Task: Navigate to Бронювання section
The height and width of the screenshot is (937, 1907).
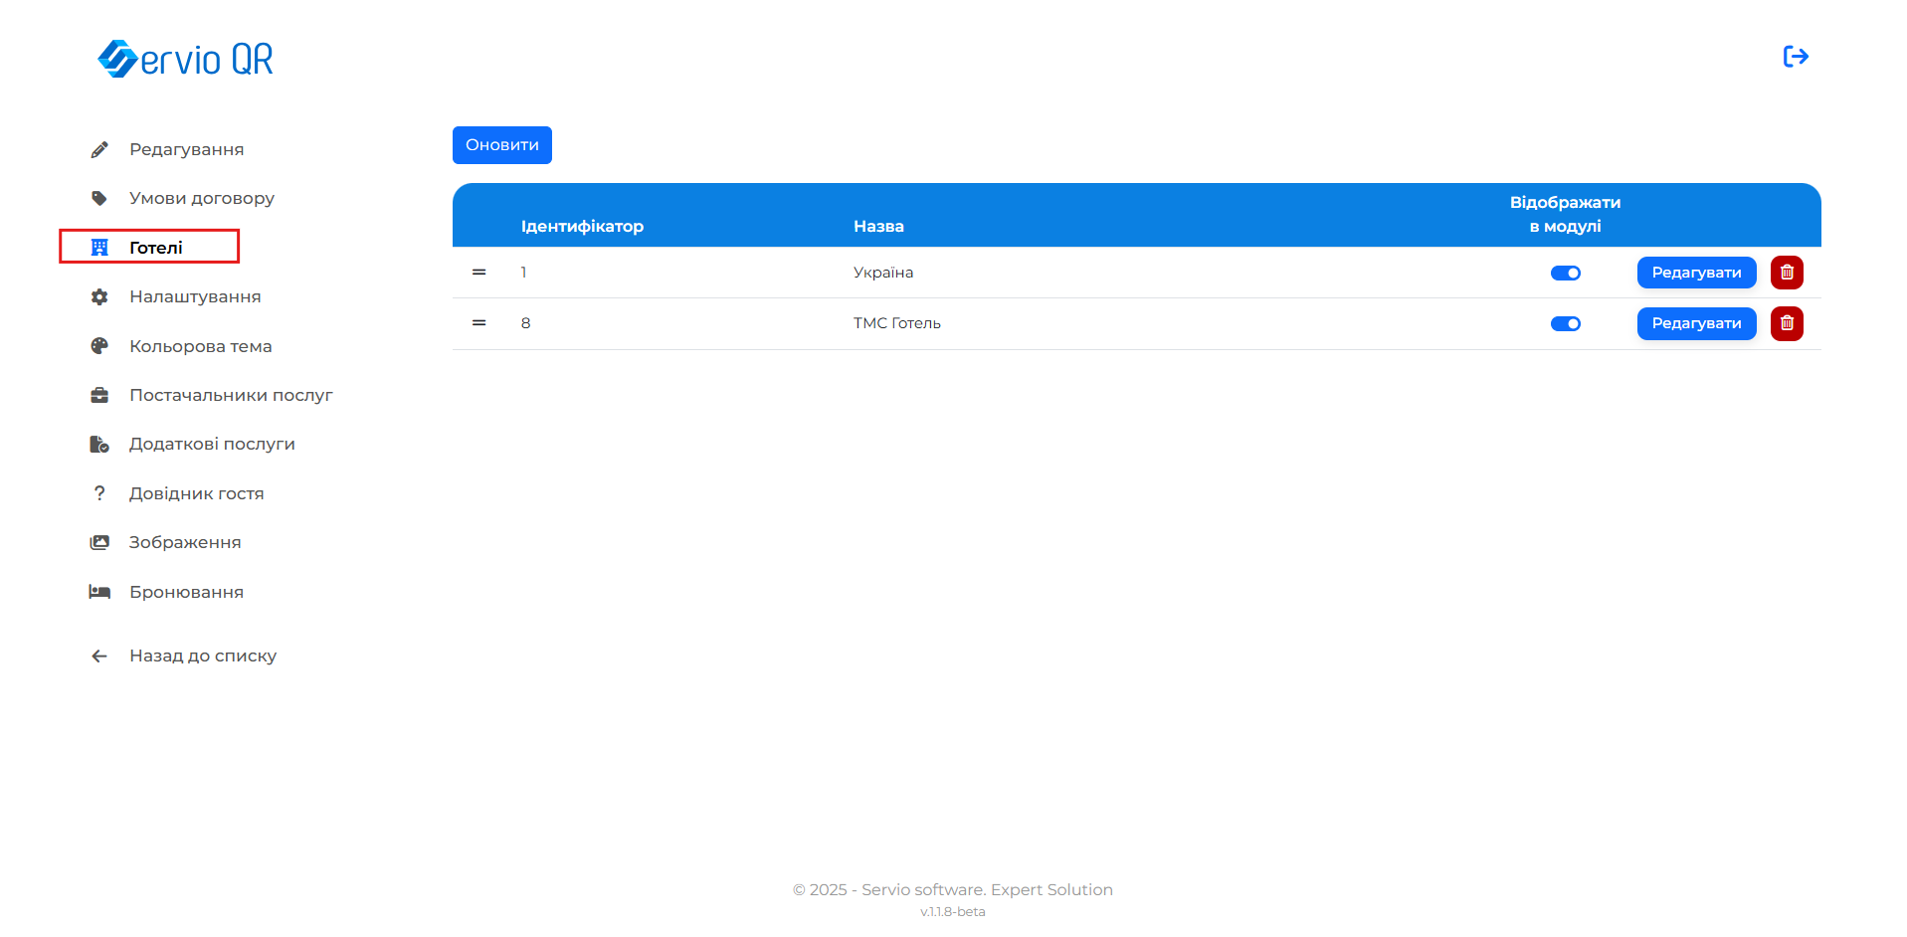Action: pyautogui.click(x=186, y=593)
